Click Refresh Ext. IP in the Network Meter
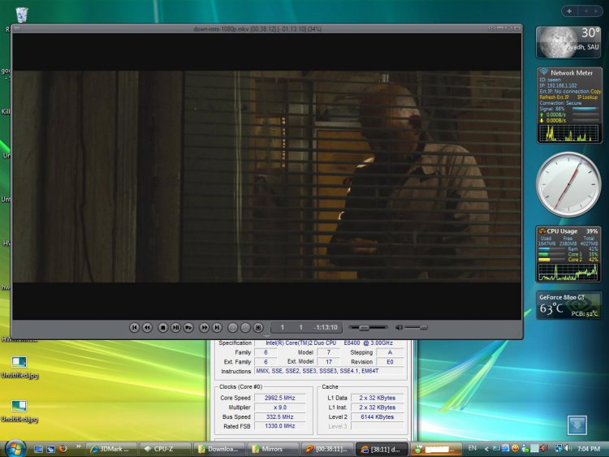This screenshot has width=609, height=457. click(x=555, y=97)
